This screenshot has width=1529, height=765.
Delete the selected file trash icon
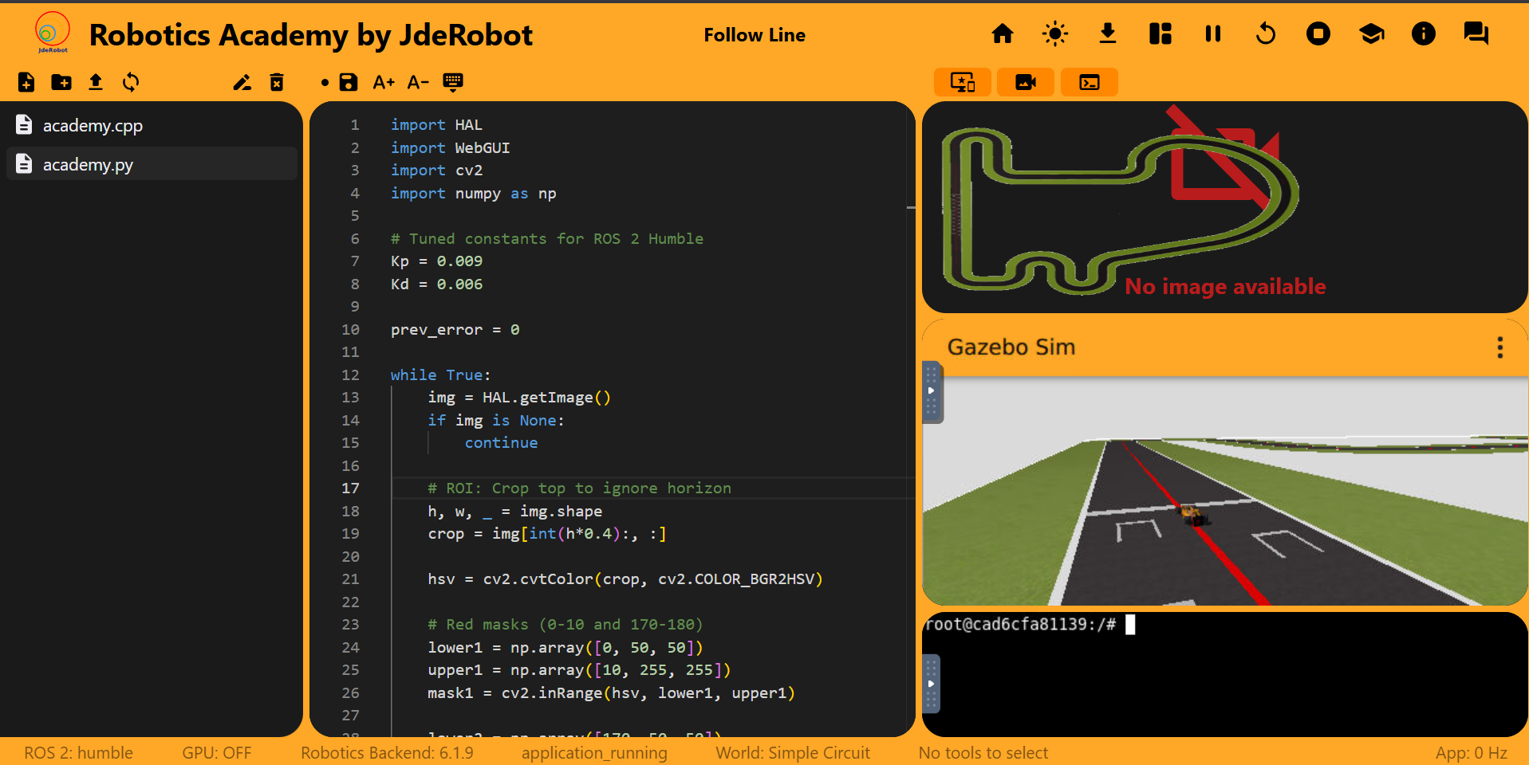(277, 82)
